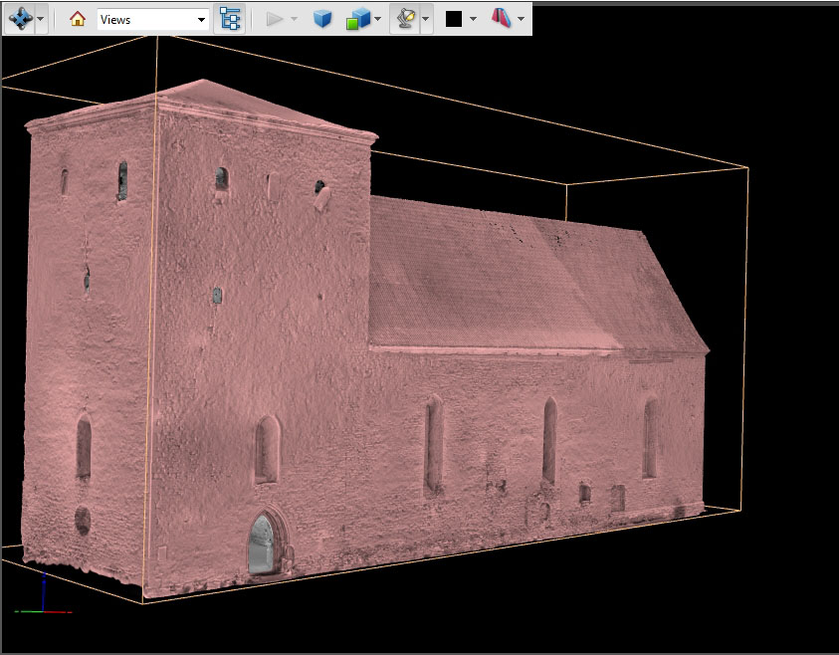The image size is (839, 655).
Task: Click the Home view icon
Action: 77,19
